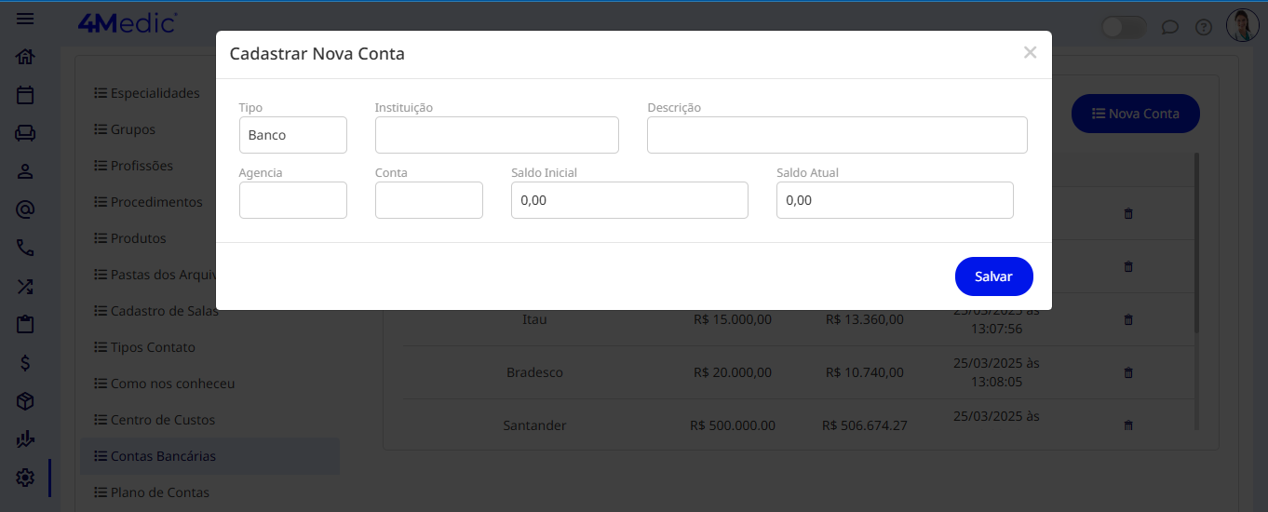This screenshot has height=512, width=1268.
Task: Open the calendar icon in sidebar
Action: pyautogui.click(x=25, y=95)
